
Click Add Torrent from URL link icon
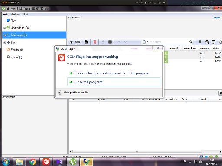point(78,42)
